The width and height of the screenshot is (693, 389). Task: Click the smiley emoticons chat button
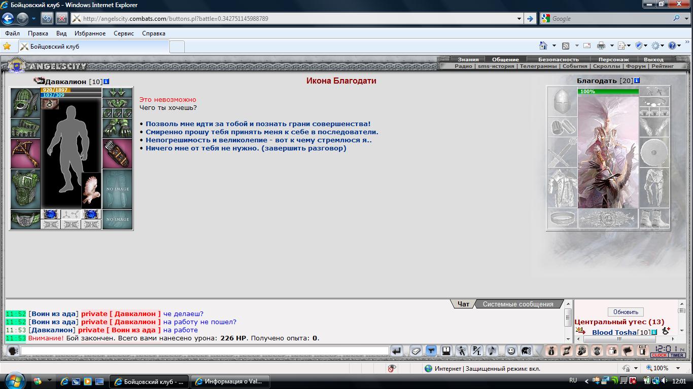tap(511, 351)
